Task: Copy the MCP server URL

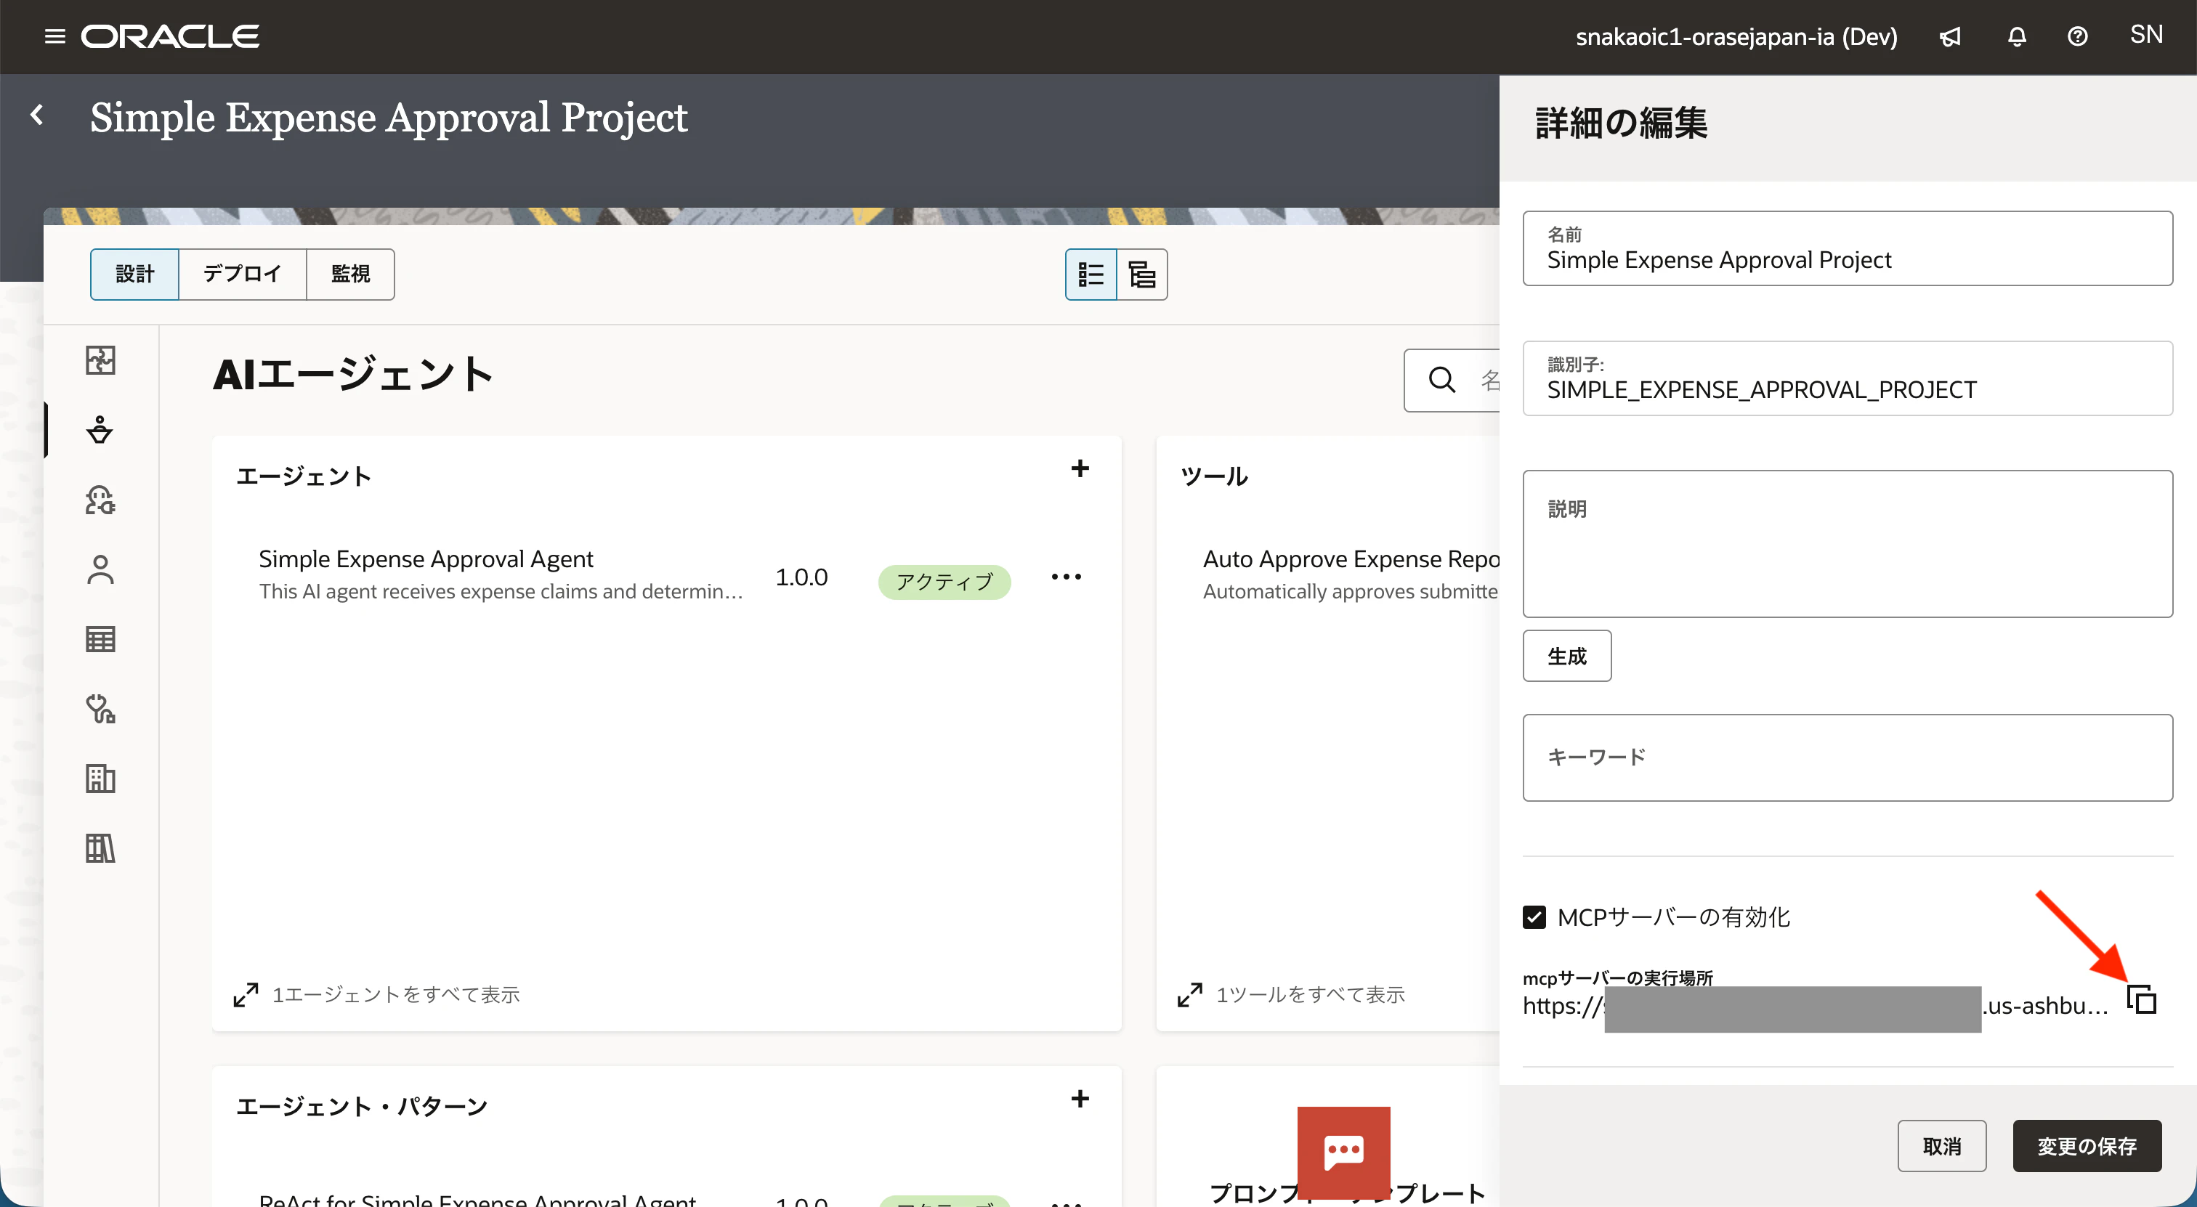Action: point(2142,1000)
